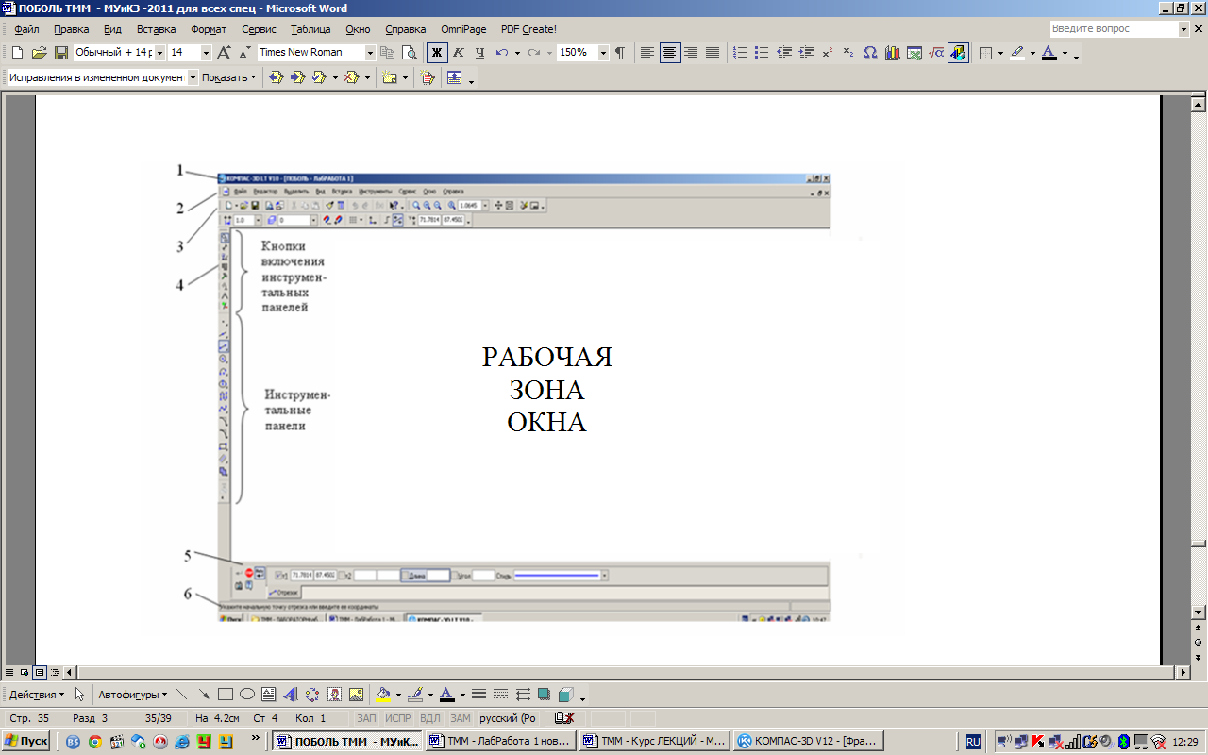Justify the text
The image size is (1208, 755).
(x=713, y=53)
